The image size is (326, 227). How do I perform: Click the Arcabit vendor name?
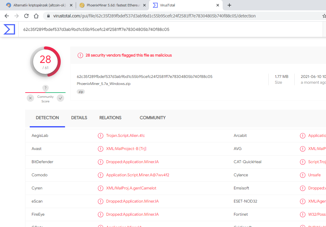tap(240, 136)
